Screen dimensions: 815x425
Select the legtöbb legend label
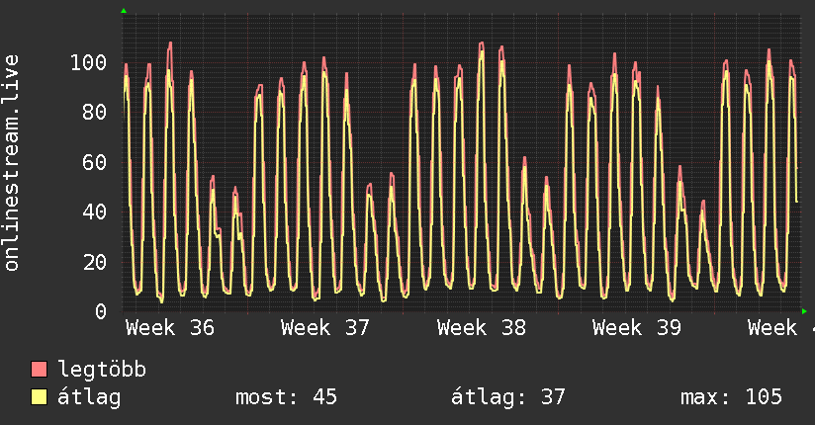pyautogui.click(x=102, y=370)
